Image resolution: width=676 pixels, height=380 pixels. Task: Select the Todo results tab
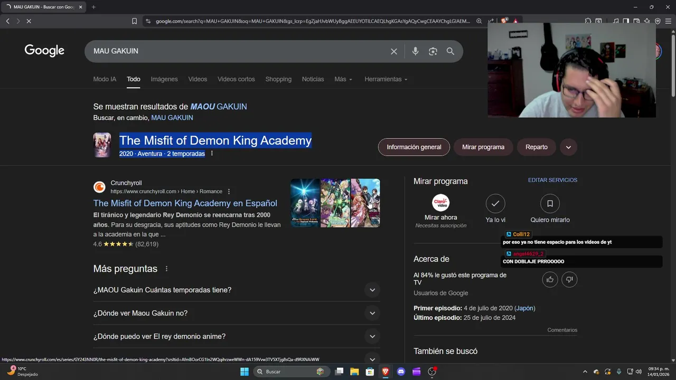tap(134, 79)
